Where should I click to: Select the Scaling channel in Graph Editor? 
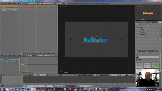pyautogui.click(x=10, y=61)
